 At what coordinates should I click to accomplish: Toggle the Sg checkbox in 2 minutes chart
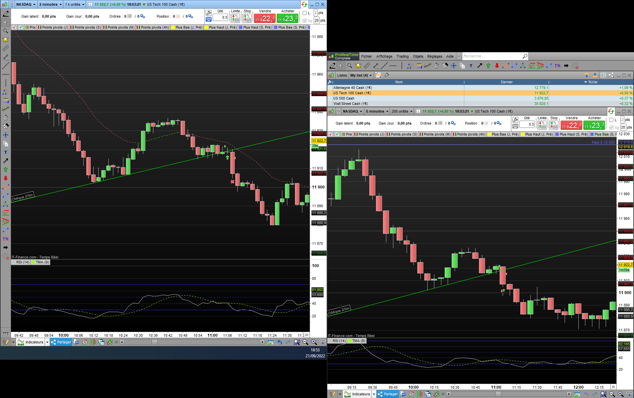[x=305, y=21]
